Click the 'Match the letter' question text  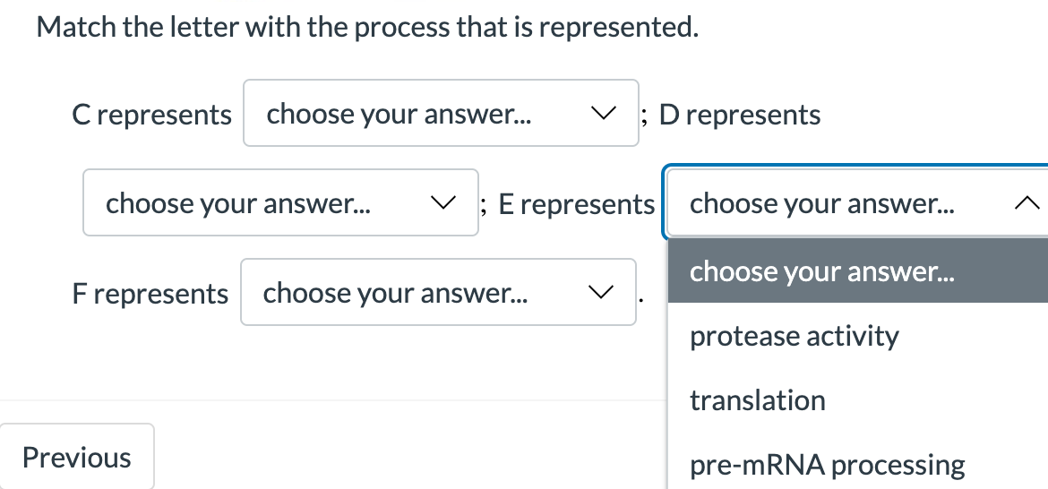tap(367, 28)
